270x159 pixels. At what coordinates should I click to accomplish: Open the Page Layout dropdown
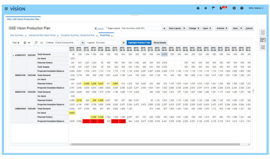click(x=164, y=28)
